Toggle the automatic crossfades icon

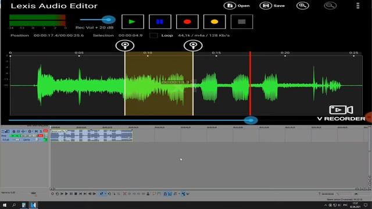coord(170,194)
